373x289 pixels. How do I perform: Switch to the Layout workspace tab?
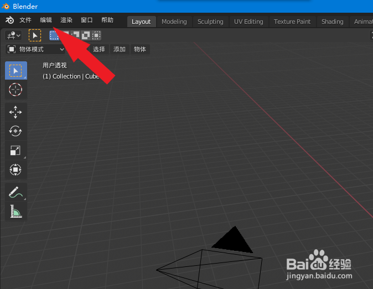(x=141, y=22)
